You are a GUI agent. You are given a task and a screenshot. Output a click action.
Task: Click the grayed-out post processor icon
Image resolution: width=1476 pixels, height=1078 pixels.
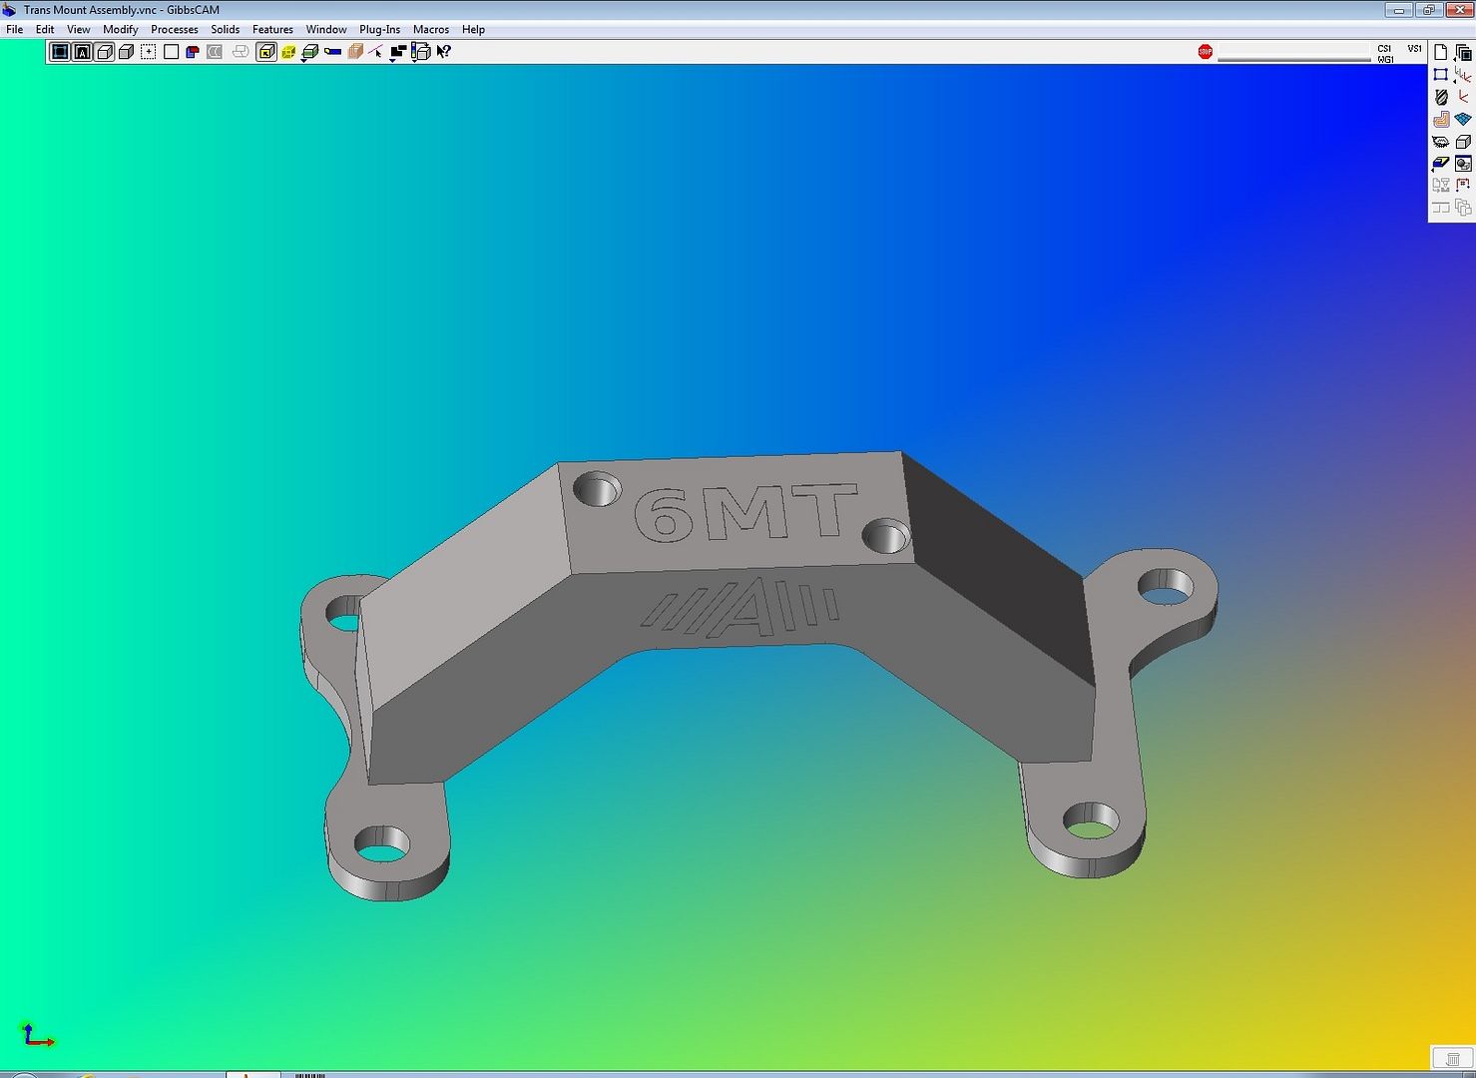1440,186
